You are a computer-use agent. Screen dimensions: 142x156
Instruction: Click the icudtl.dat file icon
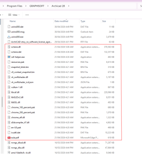coord(9,133)
